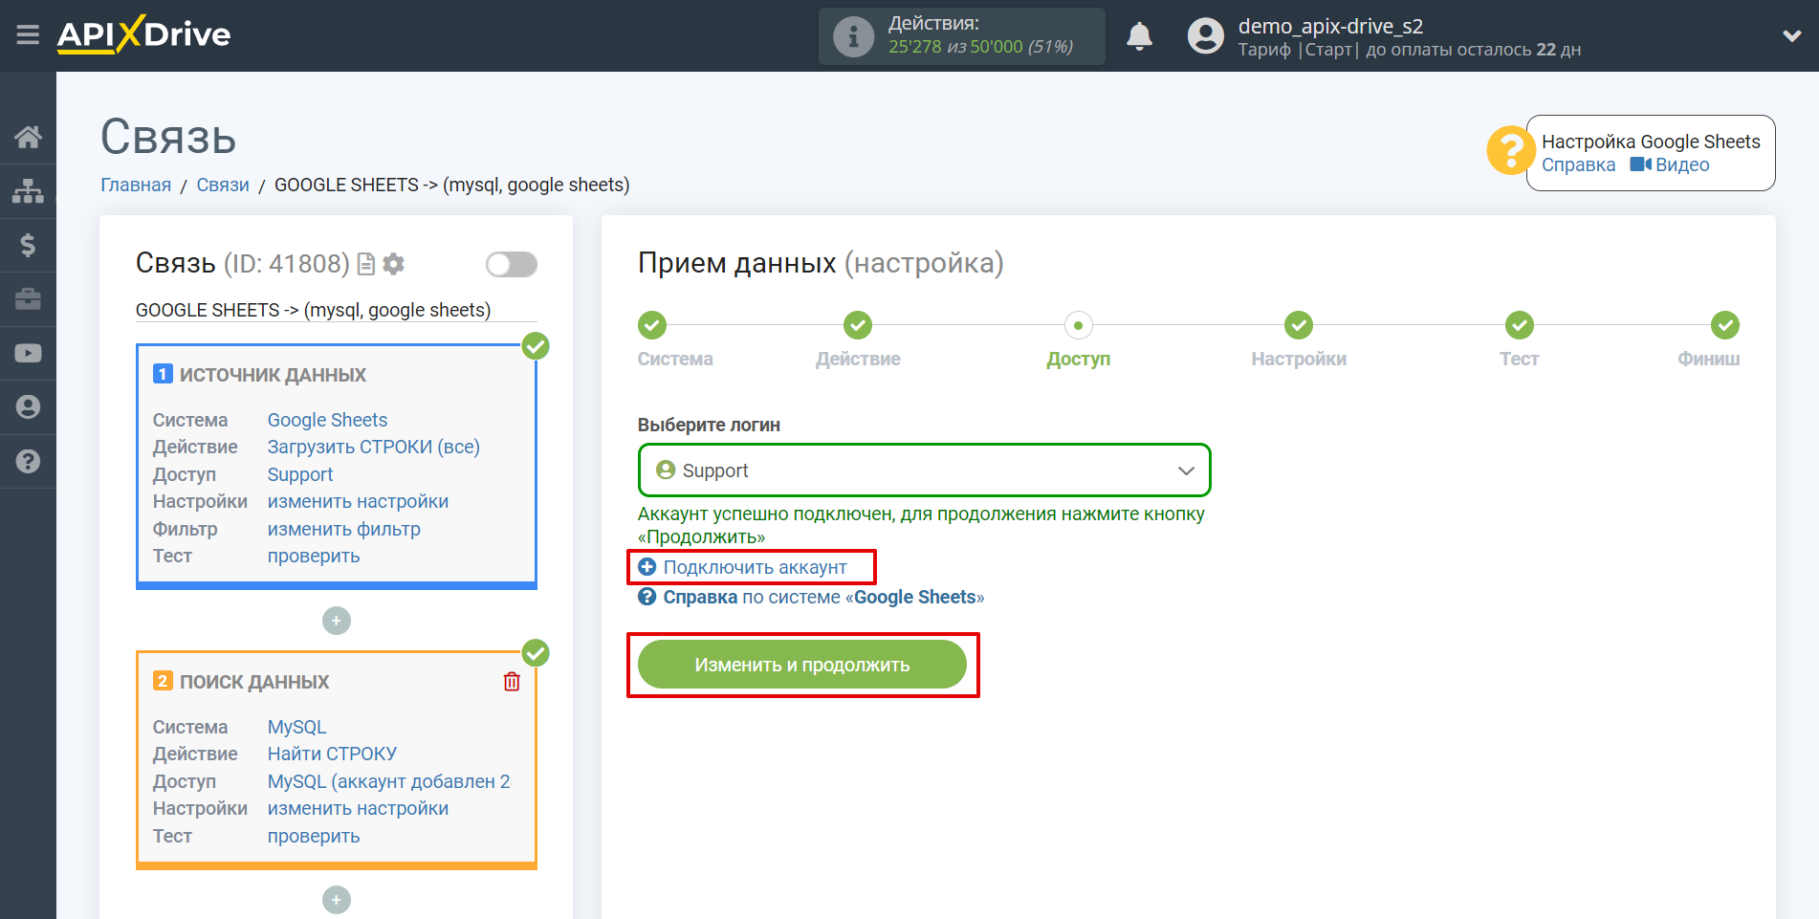The width and height of the screenshot is (1819, 919).
Task: Click the actions counter 25'278 из 50'000
Action: point(980,47)
